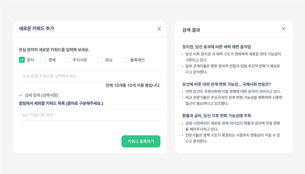
Task: Click the 주식시장 label text
Action: [x=80, y=60]
